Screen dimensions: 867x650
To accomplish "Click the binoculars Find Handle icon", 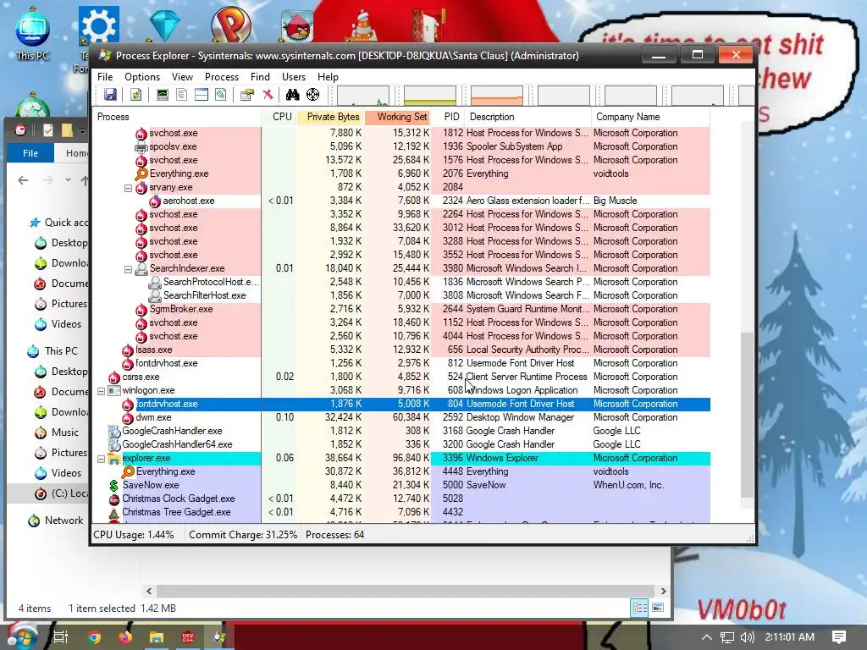I will pos(292,95).
